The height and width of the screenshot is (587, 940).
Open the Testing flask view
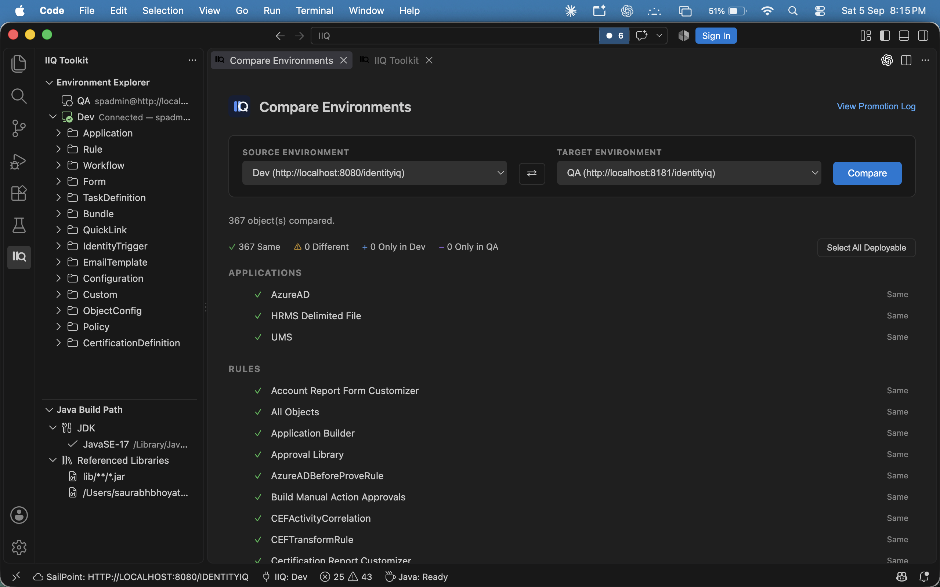[x=19, y=225]
